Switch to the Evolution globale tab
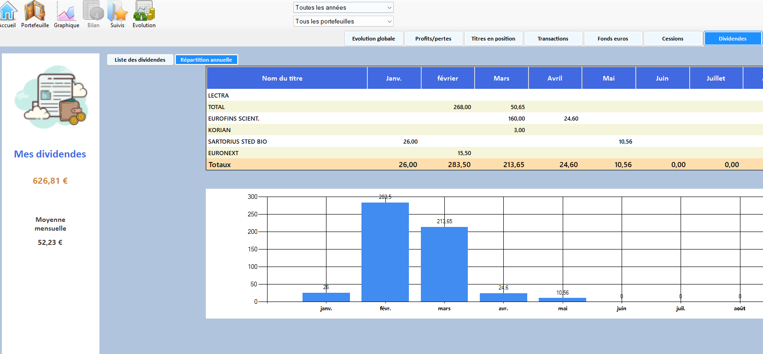Viewport: 763px width, 354px height. [x=373, y=39]
